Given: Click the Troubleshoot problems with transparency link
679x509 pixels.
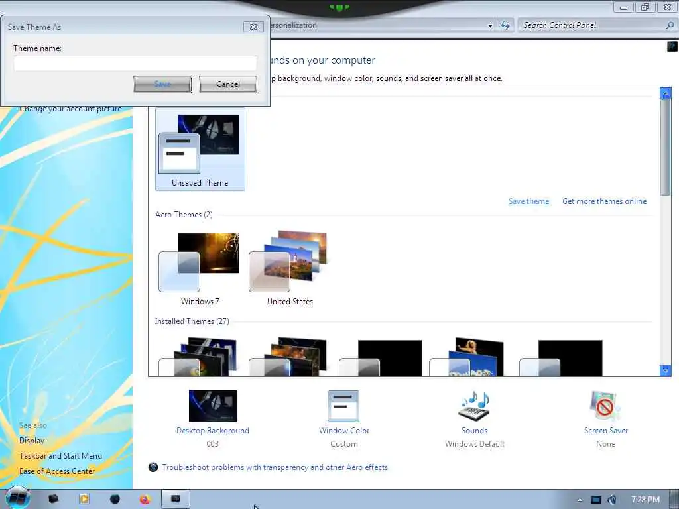Looking at the screenshot, I should pyautogui.click(x=275, y=467).
